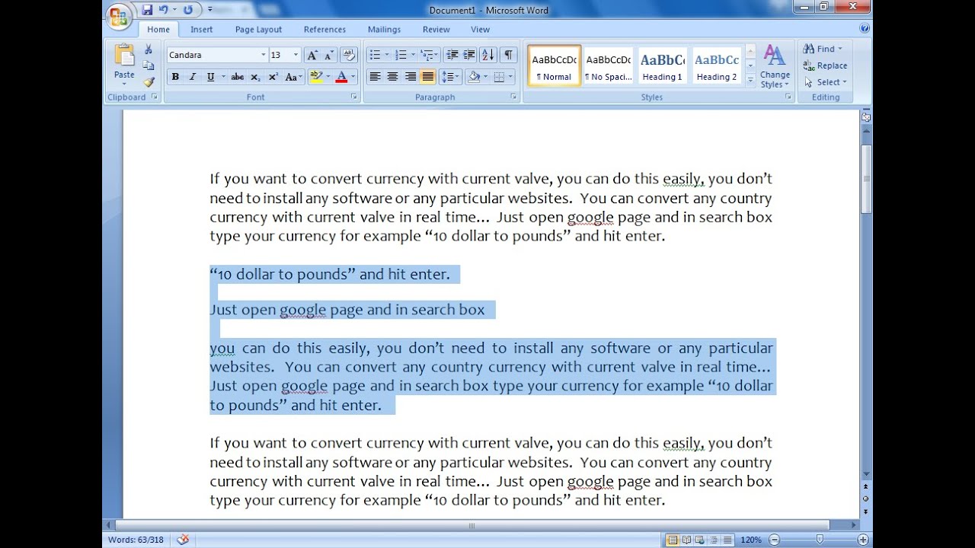Switch to the Page Layout tab
Screen dimensions: 975x548
point(258,30)
